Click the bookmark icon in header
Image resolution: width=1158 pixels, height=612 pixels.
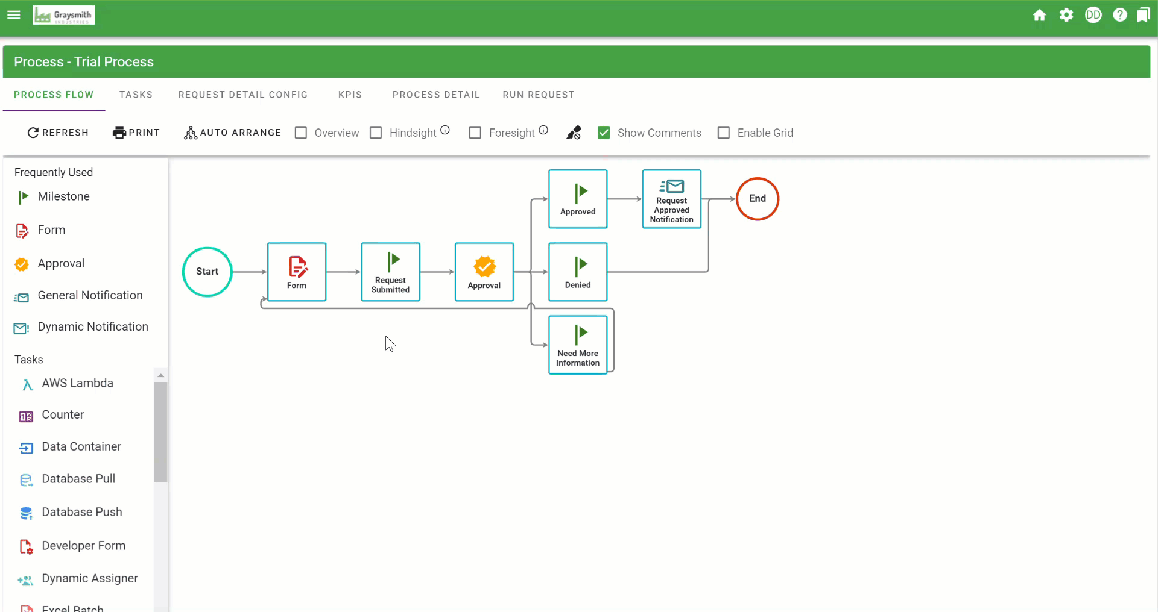coord(1143,15)
